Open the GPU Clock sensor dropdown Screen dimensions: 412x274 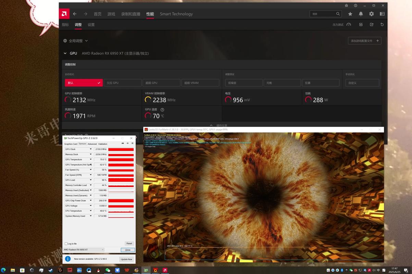pyautogui.click(x=91, y=149)
